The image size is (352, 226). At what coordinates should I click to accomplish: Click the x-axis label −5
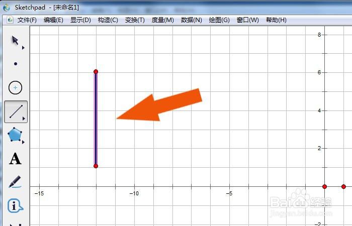coord(229,193)
